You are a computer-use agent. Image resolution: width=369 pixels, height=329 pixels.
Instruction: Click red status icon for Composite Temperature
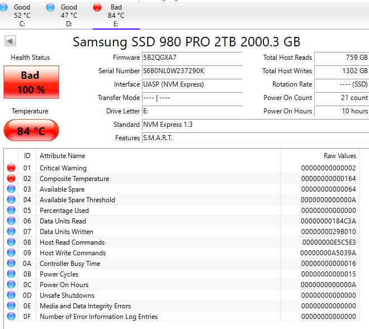(11, 178)
